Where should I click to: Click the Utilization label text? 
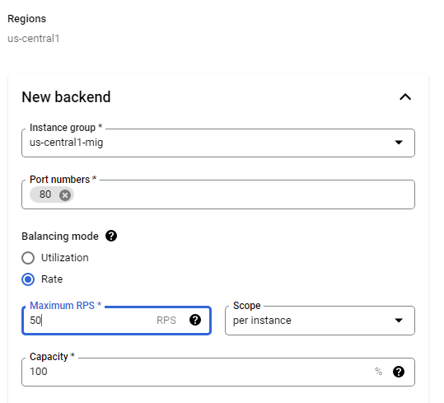pyautogui.click(x=65, y=258)
